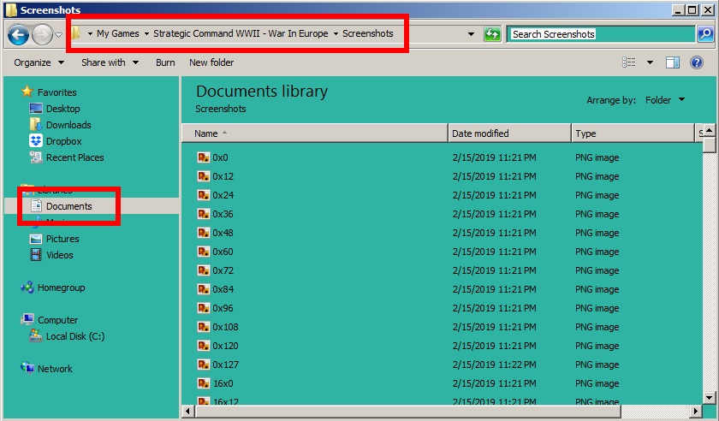Select the 0x60 file icon
Screen dimensions: 719x421
pyautogui.click(x=203, y=252)
